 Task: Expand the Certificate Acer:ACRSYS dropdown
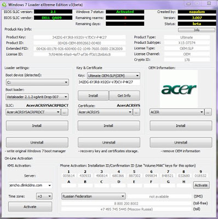pos(105,112)
